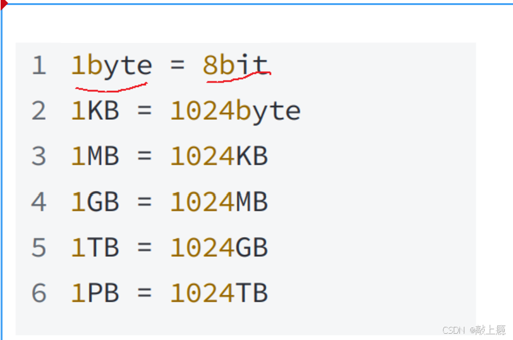Click the underlined "8bit" text
This screenshot has width=513, height=340.
[x=235, y=66]
